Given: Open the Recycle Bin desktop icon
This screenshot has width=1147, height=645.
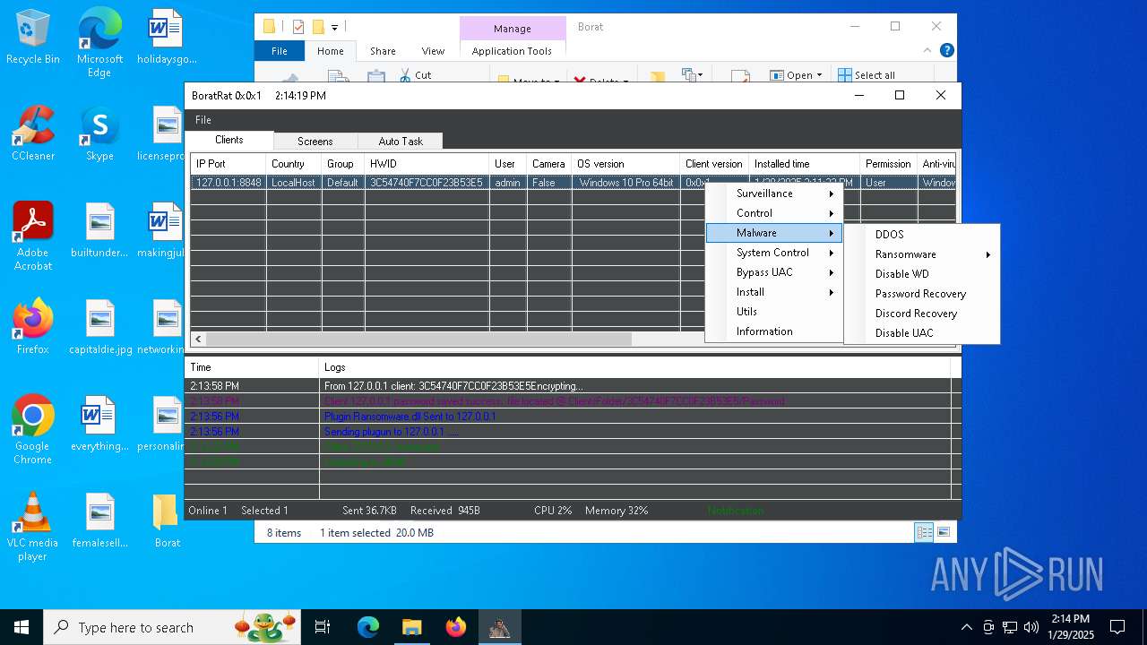Looking at the screenshot, I should coord(33,38).
